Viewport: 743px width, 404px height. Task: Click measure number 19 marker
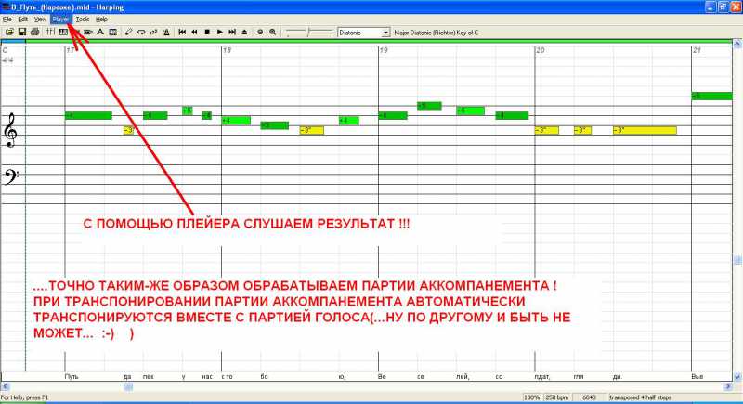(x=384, y=50)
